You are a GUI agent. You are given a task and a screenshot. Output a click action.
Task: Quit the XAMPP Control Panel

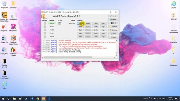pos(113,37)
